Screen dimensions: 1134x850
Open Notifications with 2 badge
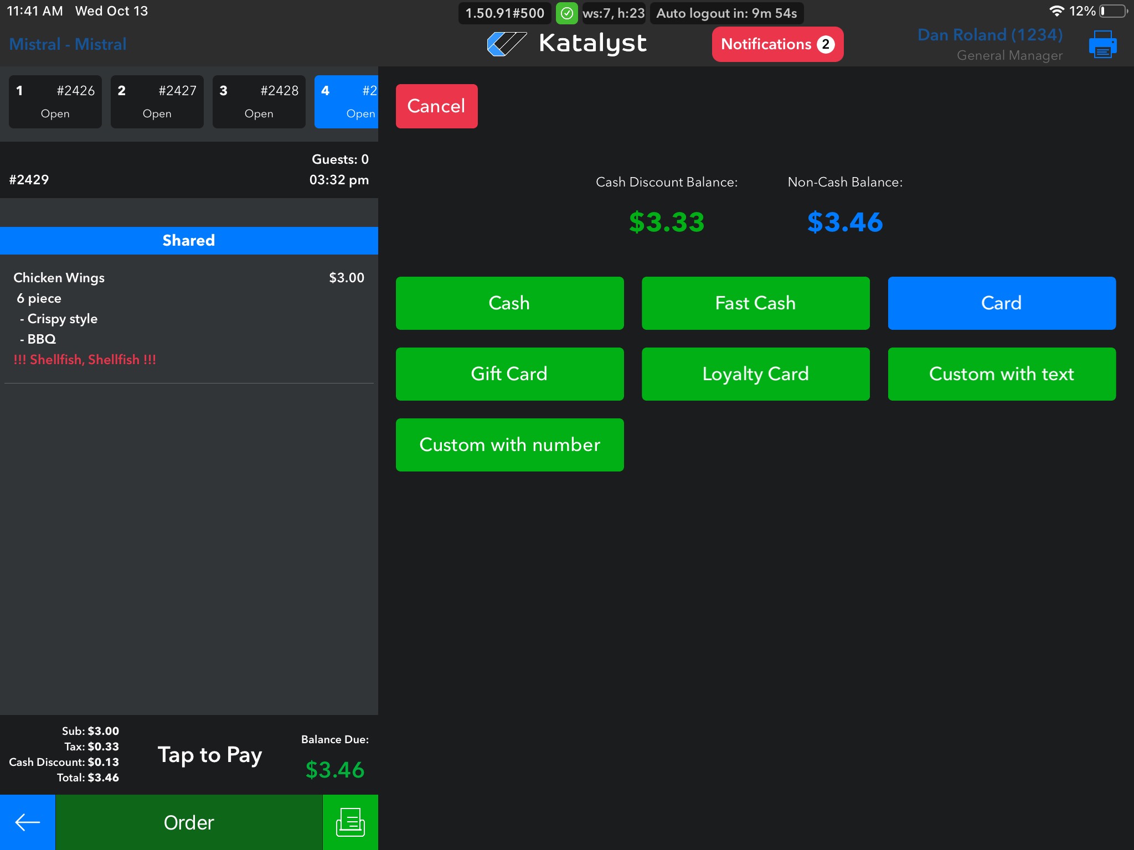(777, 44)
